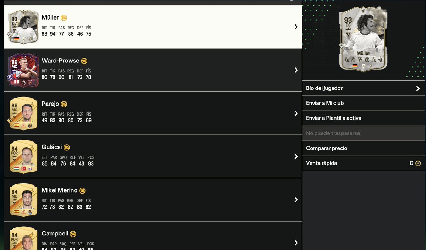Viewport: 426px width, 250px height.
Task: Click the Ward-Prowse player name
Action: pos(60,61)
